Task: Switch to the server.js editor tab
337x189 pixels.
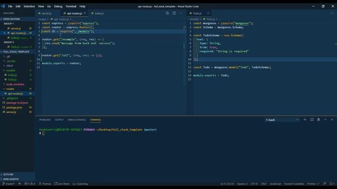Action: tap(46, 13)
